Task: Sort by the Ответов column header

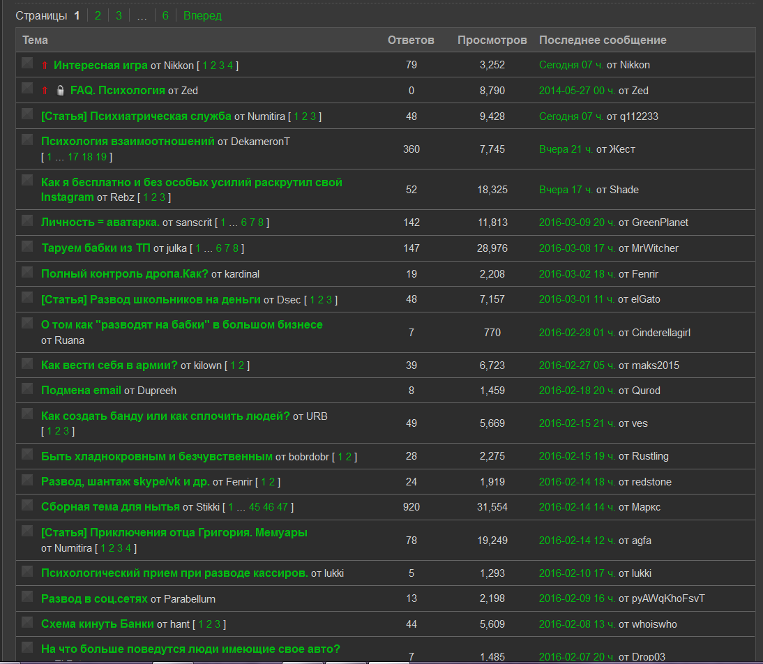Action: coord(411,40)
